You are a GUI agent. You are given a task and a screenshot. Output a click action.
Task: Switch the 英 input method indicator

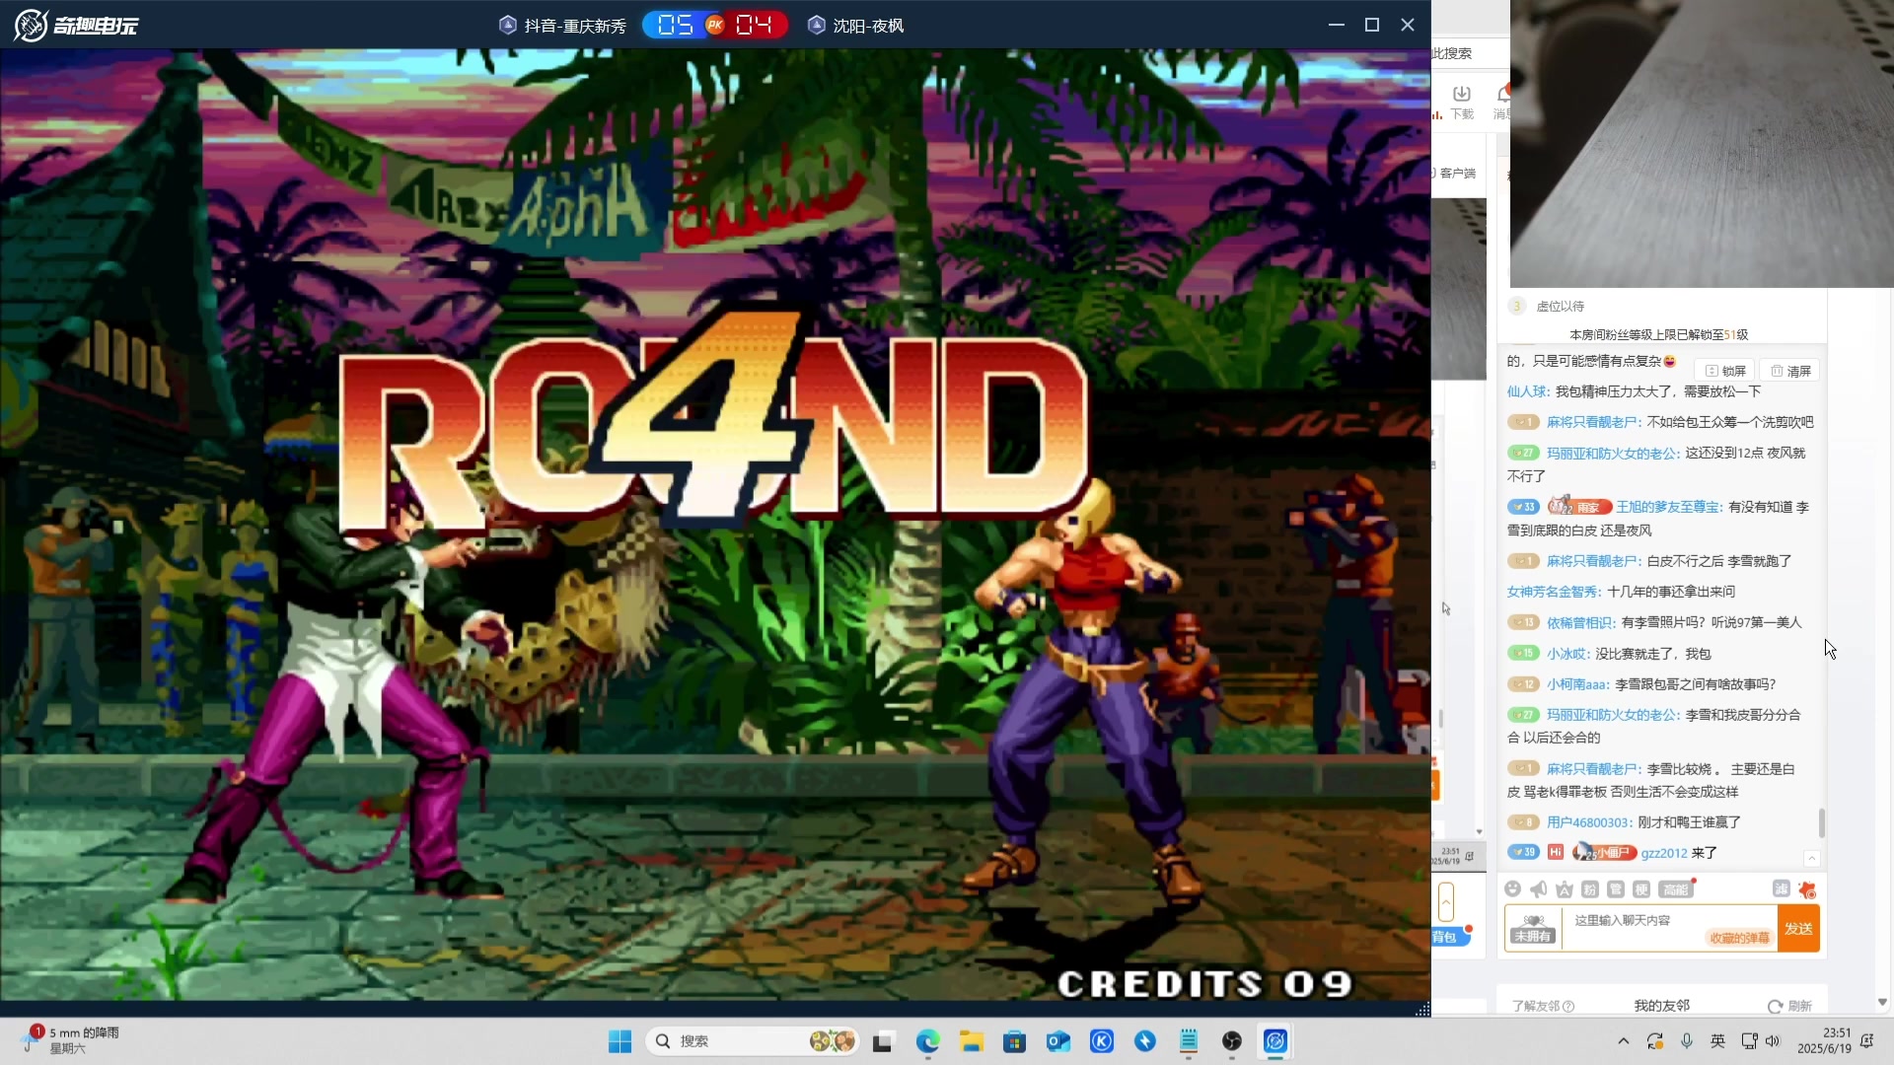[1717, 1041]
